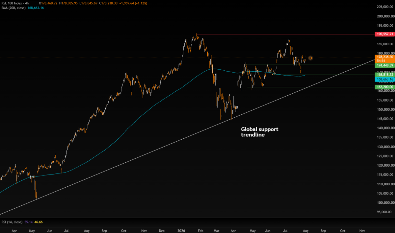Click the SMA (200, close) legend label
The width and height of the screenshot is (395, 233).
[x=14, y=8]
